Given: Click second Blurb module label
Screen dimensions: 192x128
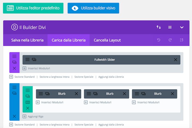Looking at the screenshot, I should tap(110, 94).
